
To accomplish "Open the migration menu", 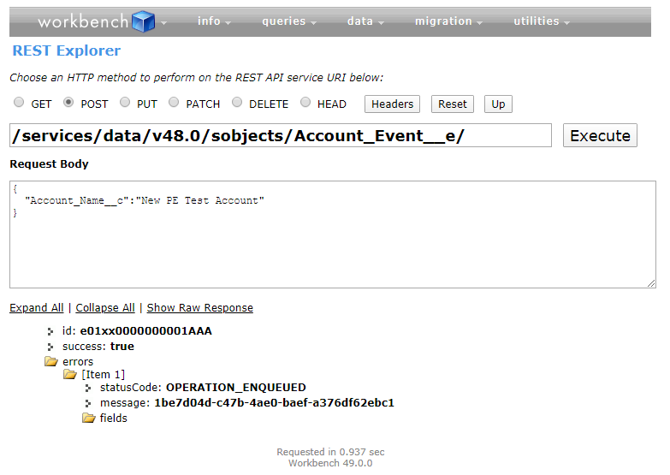I will 448,21.
